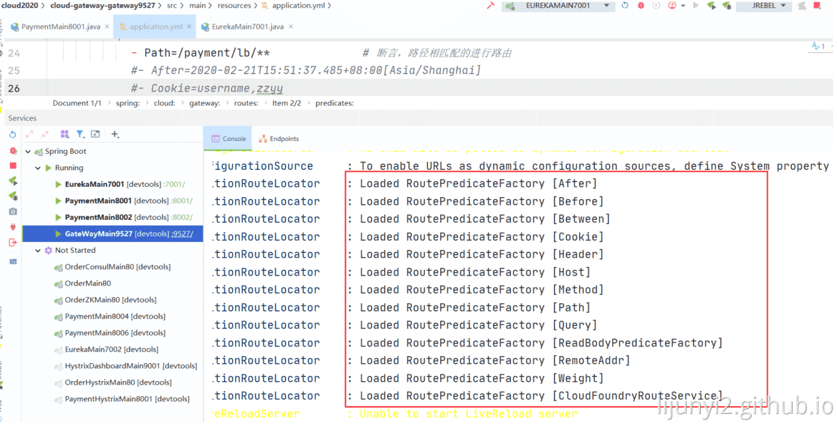
Task: Collapse the Not Started group
Action: point(38,251)
